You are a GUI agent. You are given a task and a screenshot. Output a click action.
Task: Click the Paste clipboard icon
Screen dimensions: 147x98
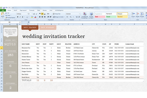pos(2,14)
